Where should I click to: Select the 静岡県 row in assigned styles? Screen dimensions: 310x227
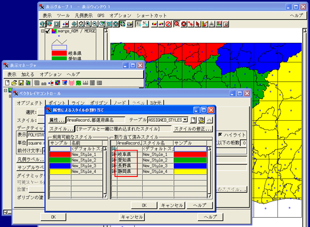coord(125,171)
